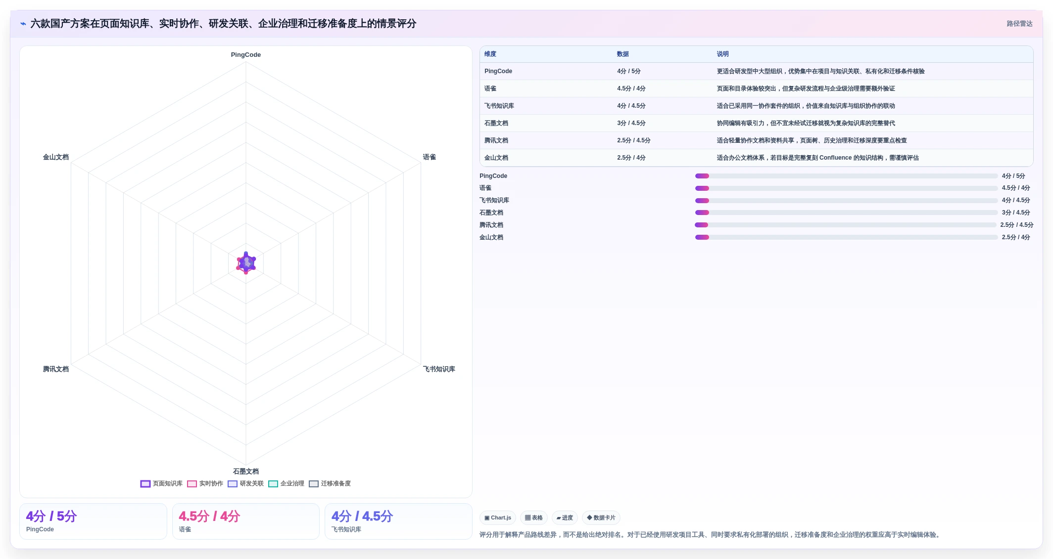The height and width of the screenshot is (559, 1053).
Task: Click the 进度 tag chip
Action: (565, 517)
